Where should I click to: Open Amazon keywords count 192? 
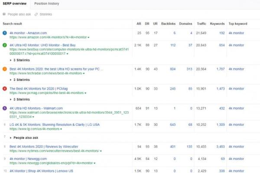[222, 33]
